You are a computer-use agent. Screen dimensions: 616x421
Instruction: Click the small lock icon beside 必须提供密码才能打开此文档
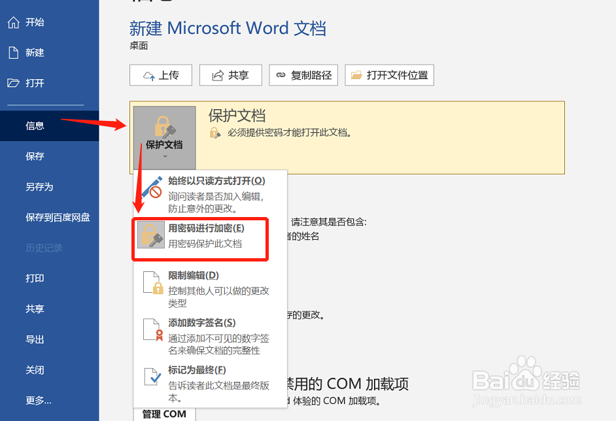215,133
